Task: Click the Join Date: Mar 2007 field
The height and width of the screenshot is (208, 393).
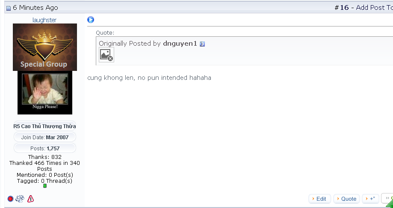Action: point(45,137)
